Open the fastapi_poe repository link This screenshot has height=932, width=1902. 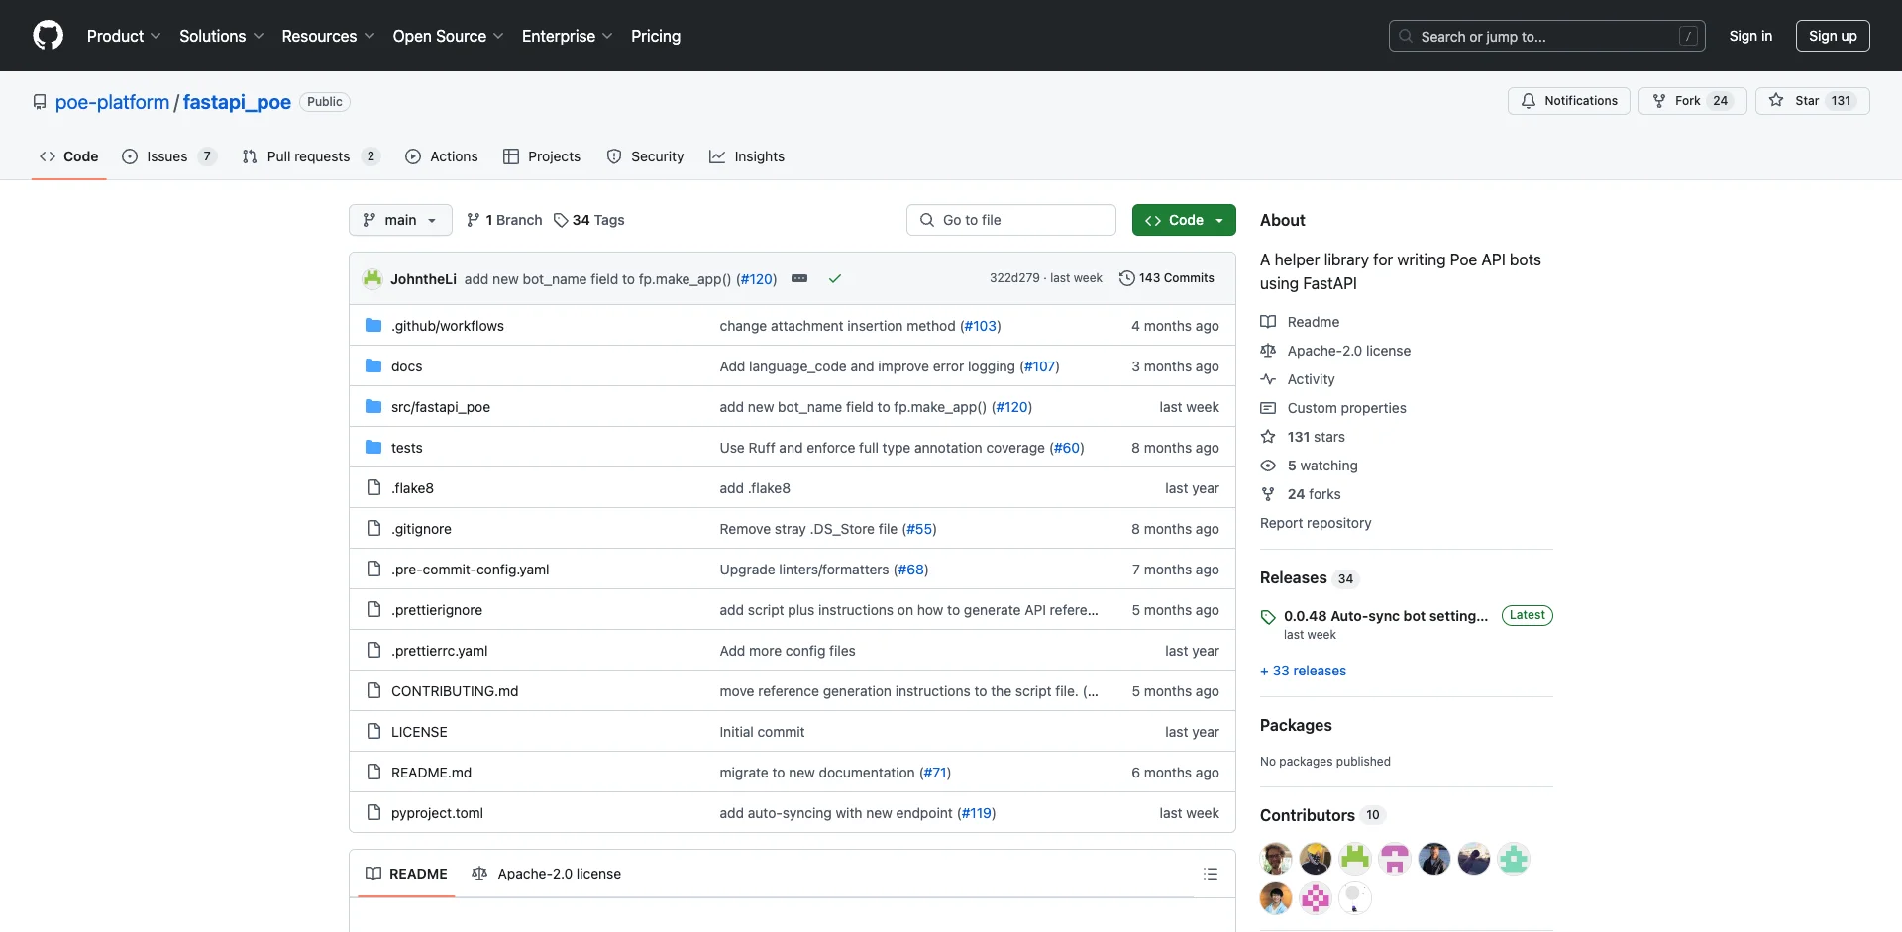click(237, 102)
